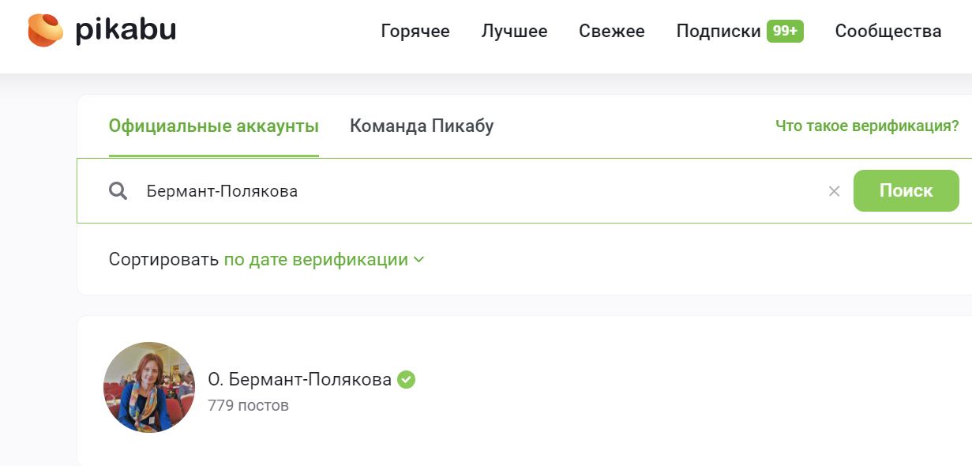The image size is (972, 466).
Task: Click the Pikabu donut logo icon
Action: click(x=45, y=31)
